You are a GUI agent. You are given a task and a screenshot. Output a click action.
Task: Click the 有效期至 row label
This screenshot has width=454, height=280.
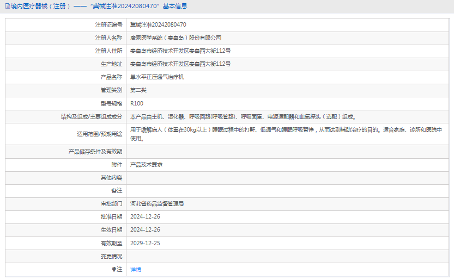tap(112, 244)
